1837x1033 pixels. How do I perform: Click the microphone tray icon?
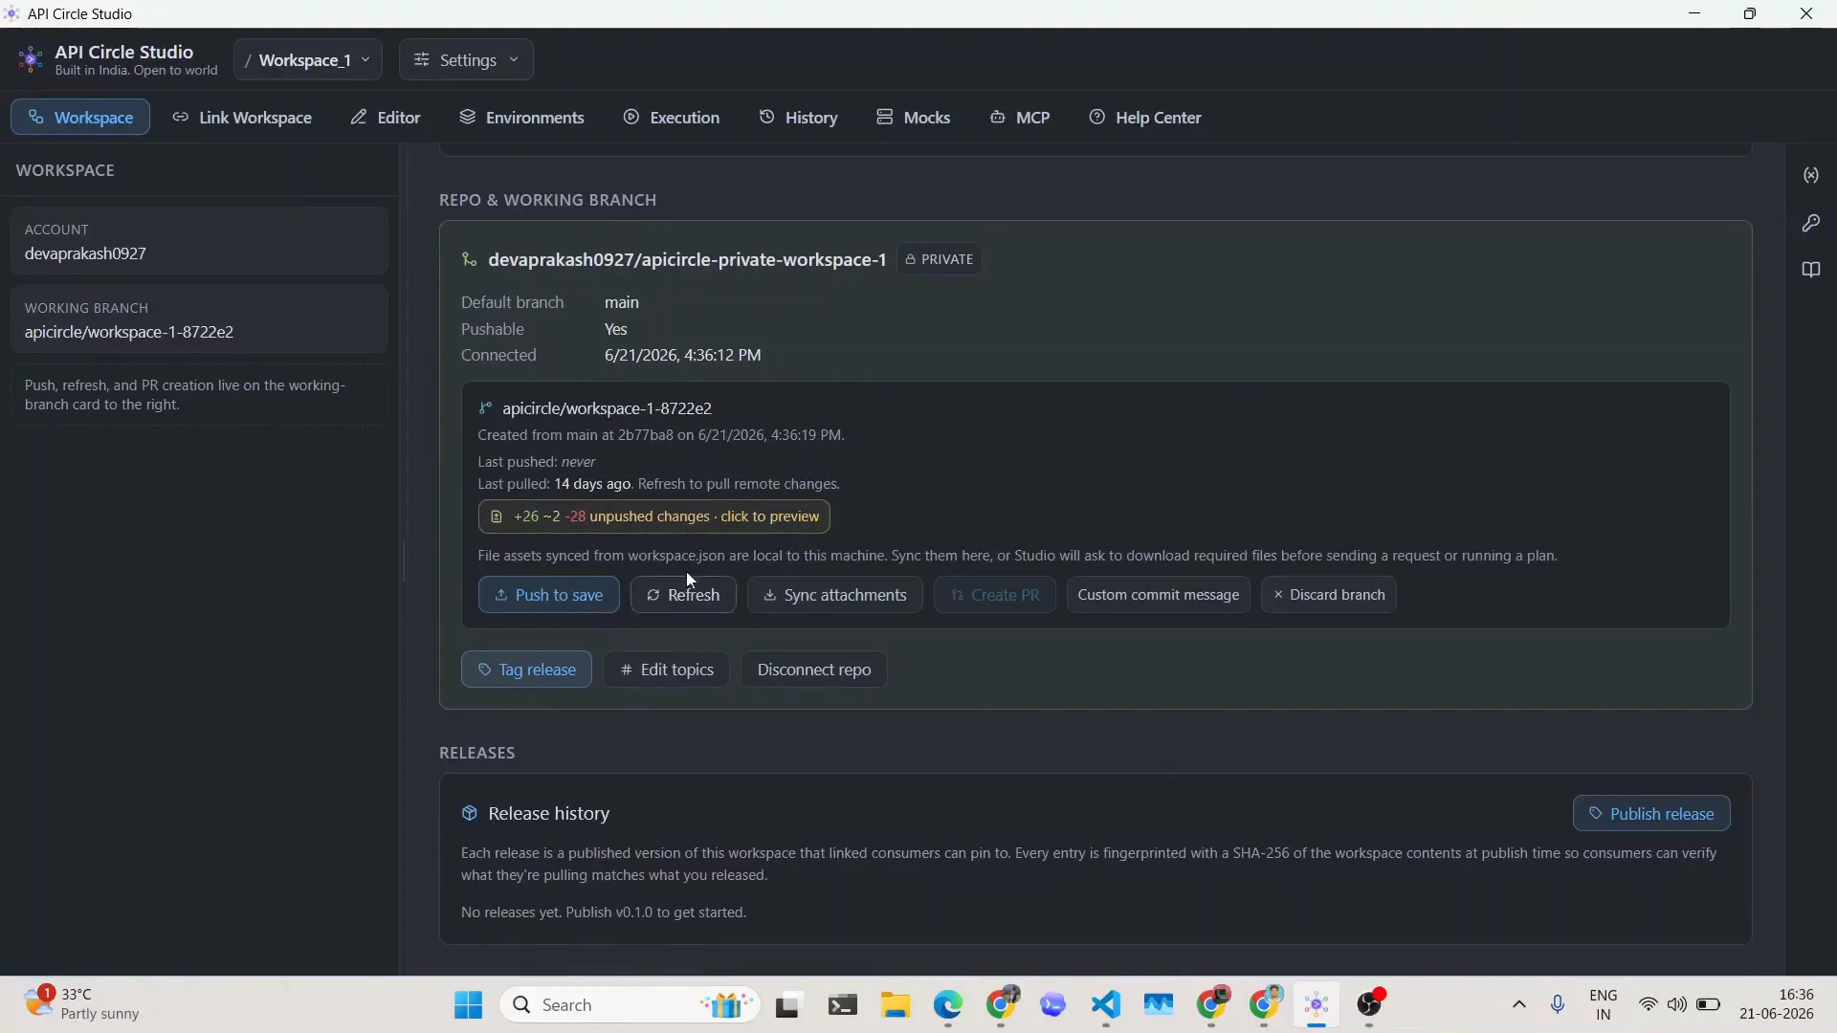coord(1558,1005)
